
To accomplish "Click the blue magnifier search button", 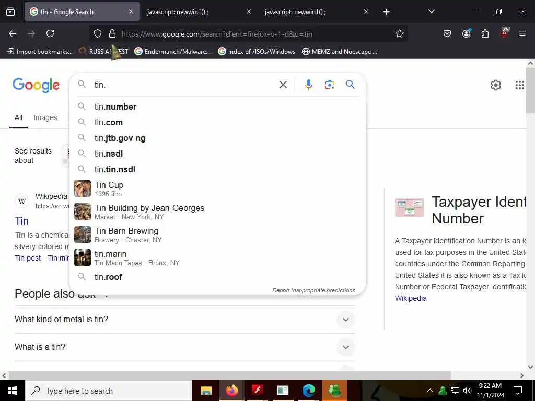I will click(350, 84).
